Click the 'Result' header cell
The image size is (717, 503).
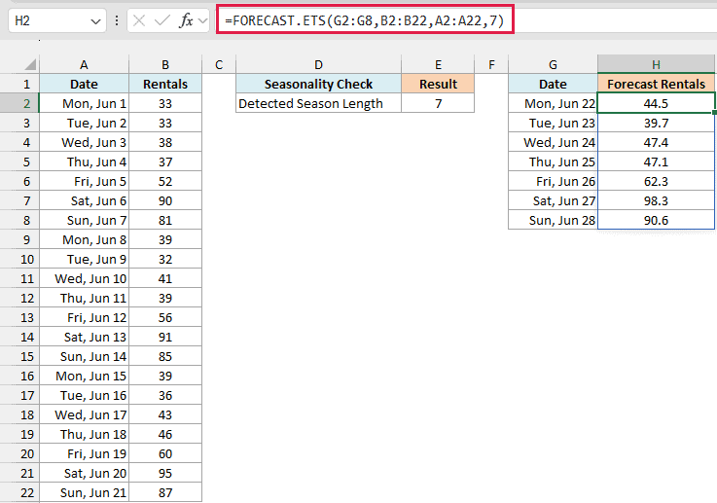point(438,84)
